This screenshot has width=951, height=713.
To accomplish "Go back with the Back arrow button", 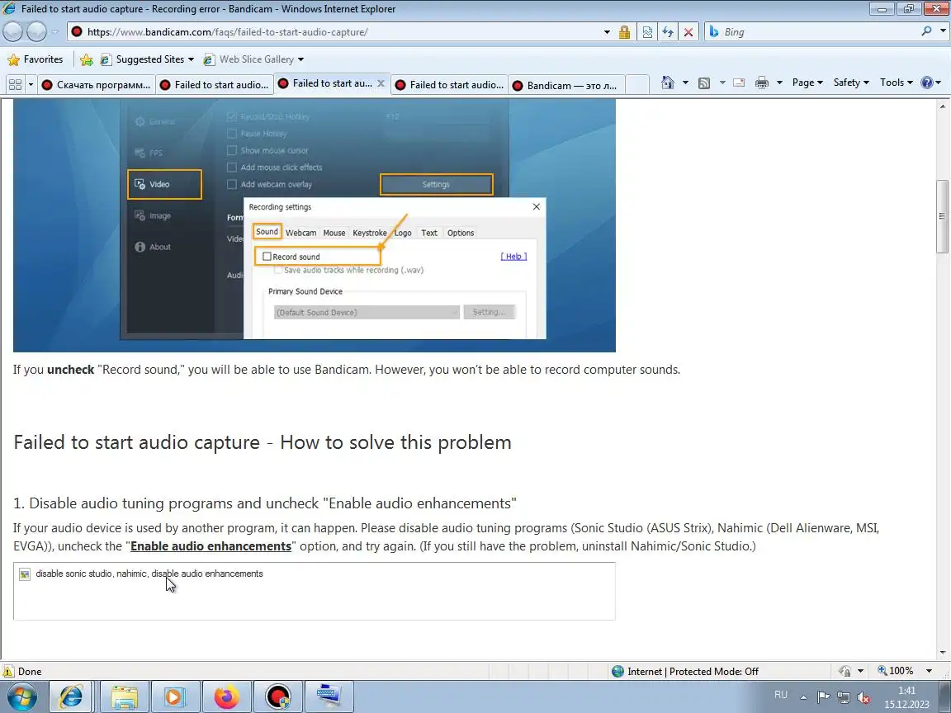I will click(14, 31).
